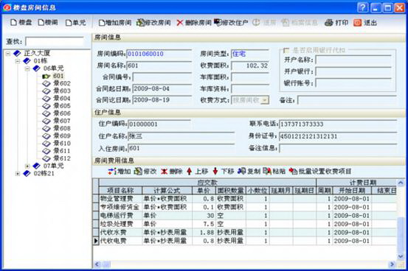Open the 收费方式 dropdown
408x271 pixels.
265,100
